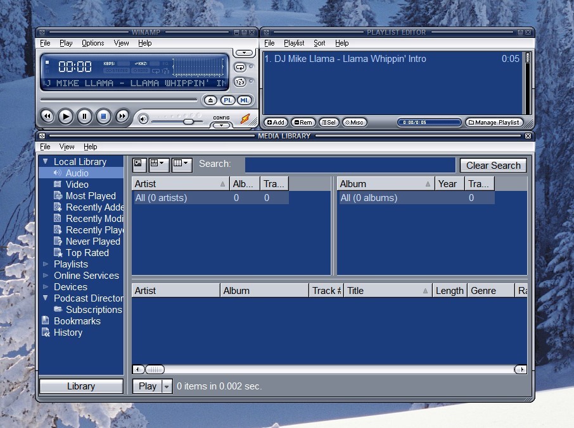Expand the Online Services tree node
The width and height of the screenshot is (574, 428).
tap(46, 276)
